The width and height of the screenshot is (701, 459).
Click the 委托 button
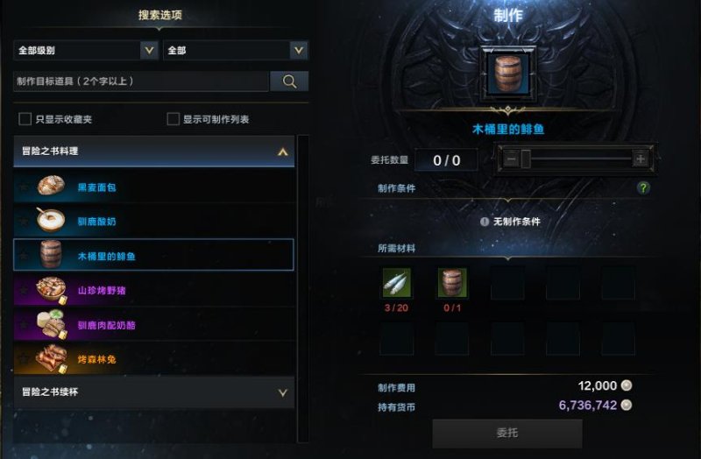tap(507, 433)
